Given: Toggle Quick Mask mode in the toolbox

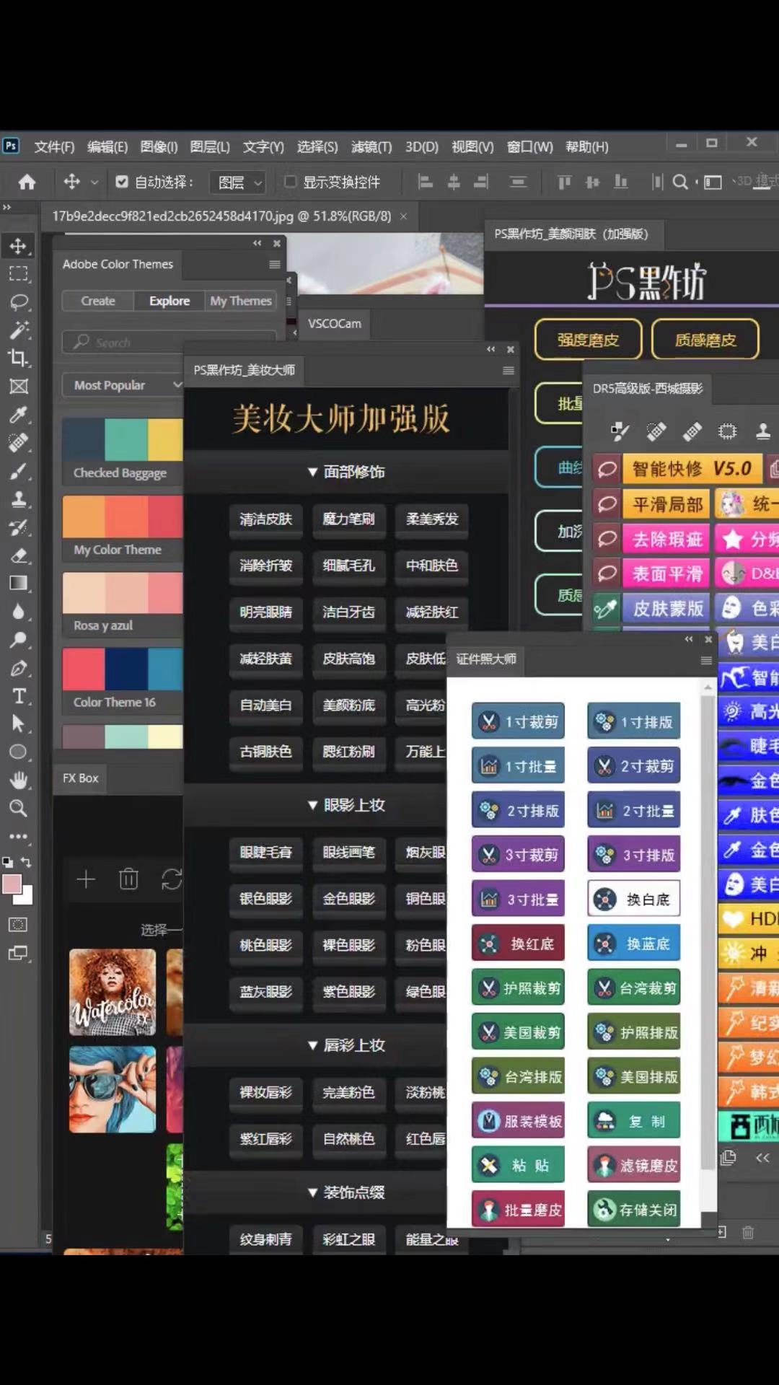Looking at the screenshot, I should click(19, 925).
